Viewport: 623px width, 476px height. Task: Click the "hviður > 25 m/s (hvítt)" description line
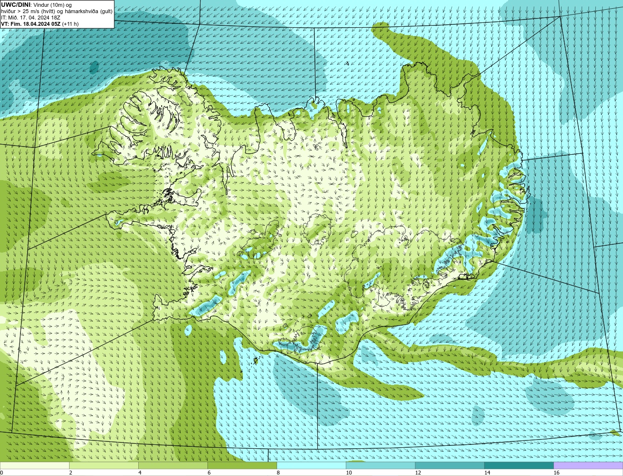pyautogui.click(x=57, y=11)
